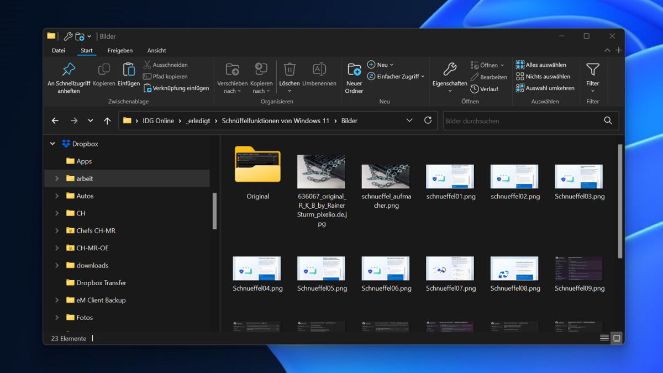Switch to the Freigeben tab
663x373 pixels.
120,50
